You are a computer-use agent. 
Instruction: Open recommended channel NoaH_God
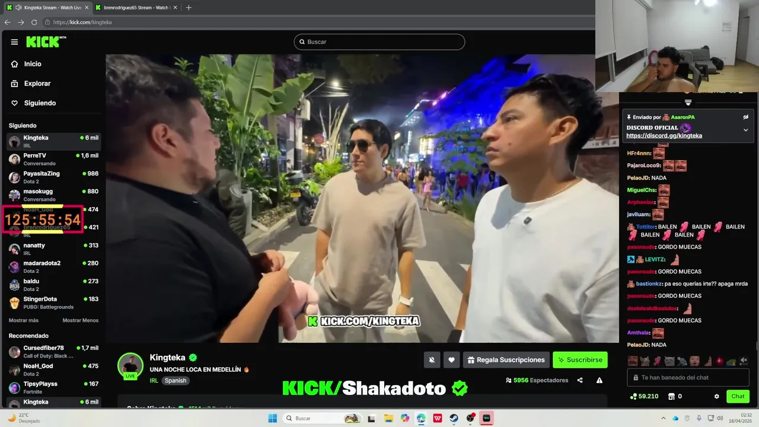tap(53, 369)
